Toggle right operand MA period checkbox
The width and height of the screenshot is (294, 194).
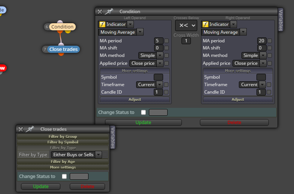(270, 41)
